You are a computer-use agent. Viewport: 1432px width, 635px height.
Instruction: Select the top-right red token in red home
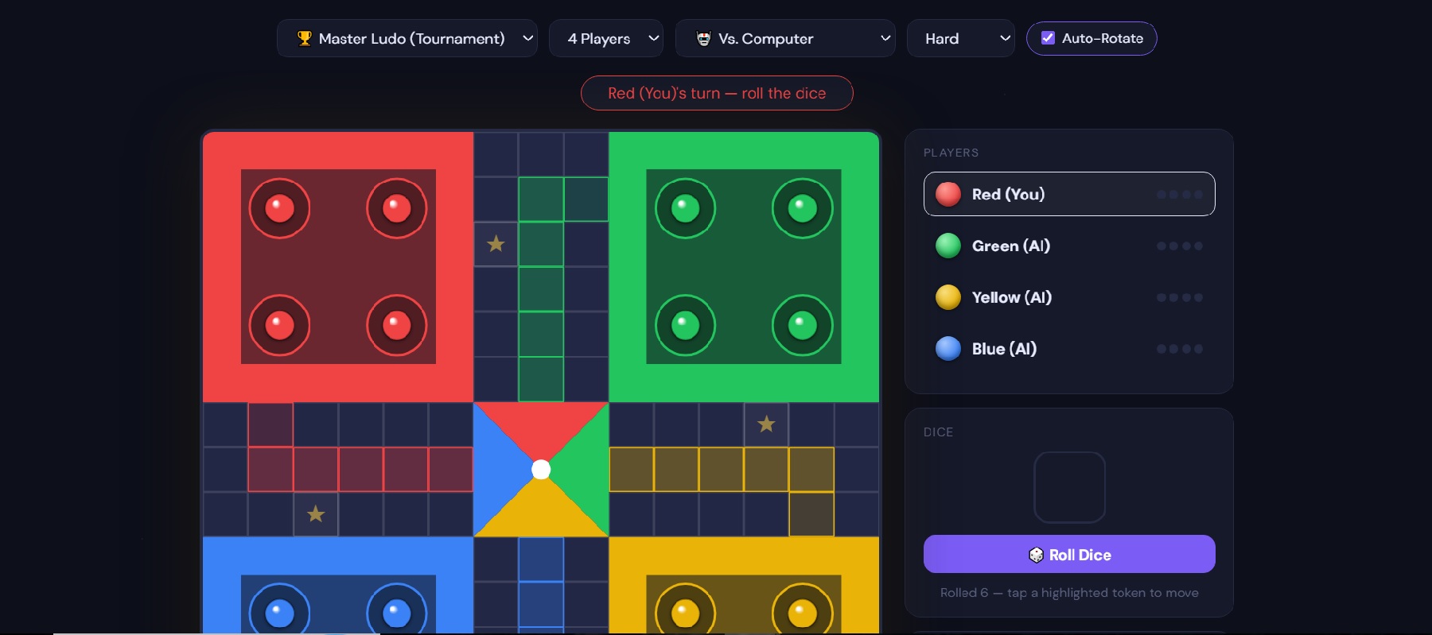click(396, 208)
